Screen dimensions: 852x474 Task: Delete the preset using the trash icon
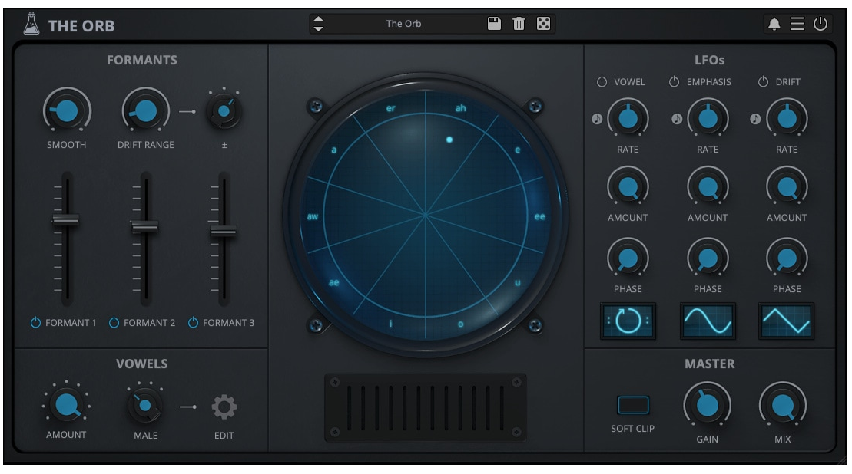[520, 24]
